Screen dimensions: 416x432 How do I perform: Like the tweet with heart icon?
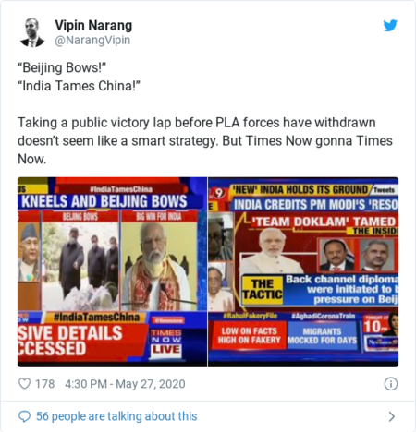pyautogui.click(x=24, y=384)
